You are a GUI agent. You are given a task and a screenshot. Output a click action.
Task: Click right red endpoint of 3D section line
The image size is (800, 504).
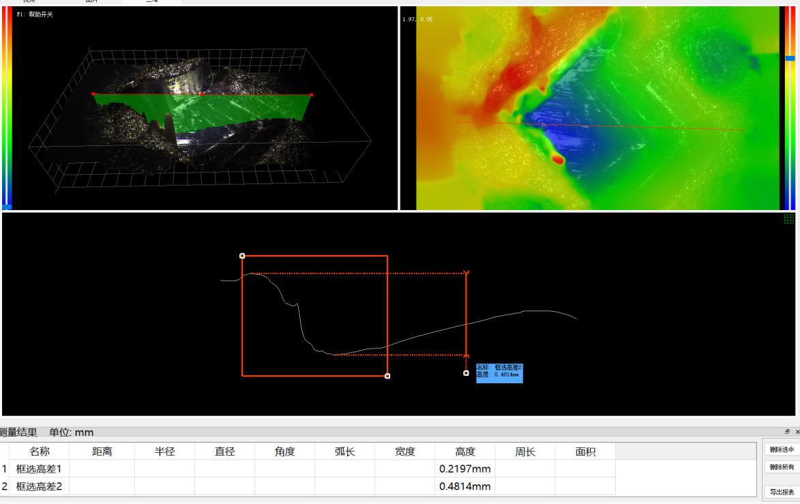(x=312, y=95)
